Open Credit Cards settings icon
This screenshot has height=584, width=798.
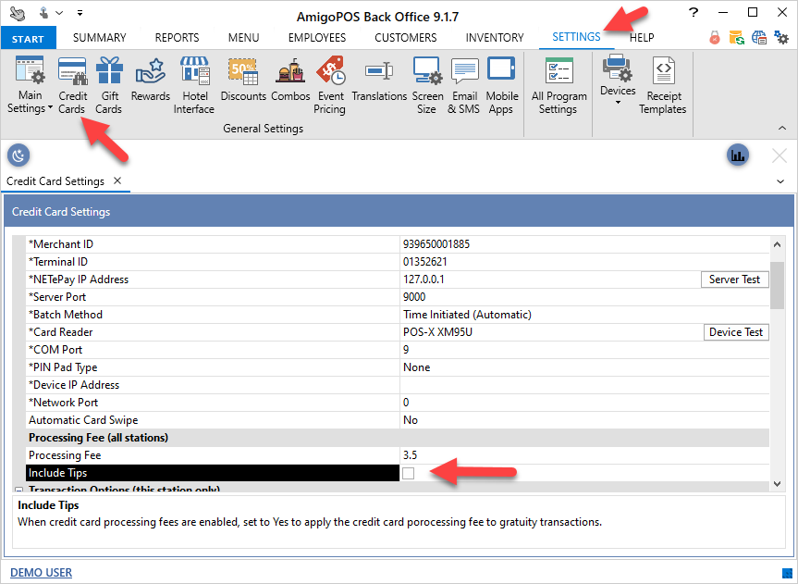pos(72,84)
